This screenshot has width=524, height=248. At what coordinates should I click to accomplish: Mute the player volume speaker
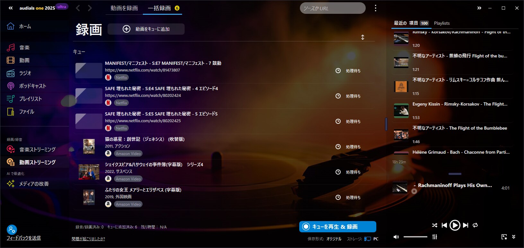pos(396,237)
